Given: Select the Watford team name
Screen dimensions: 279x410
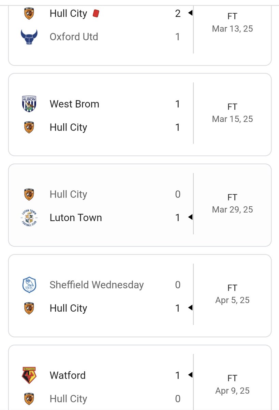Looking at the screenshot, I should pyautogui.click(x=68, y=375).
